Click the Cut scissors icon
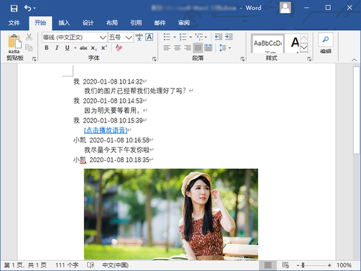This screenshot has height=271, width=361. [29, 37]
